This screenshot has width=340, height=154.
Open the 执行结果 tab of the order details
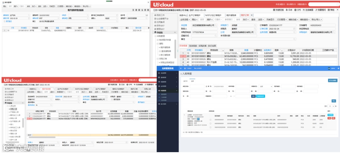[212, 46]
